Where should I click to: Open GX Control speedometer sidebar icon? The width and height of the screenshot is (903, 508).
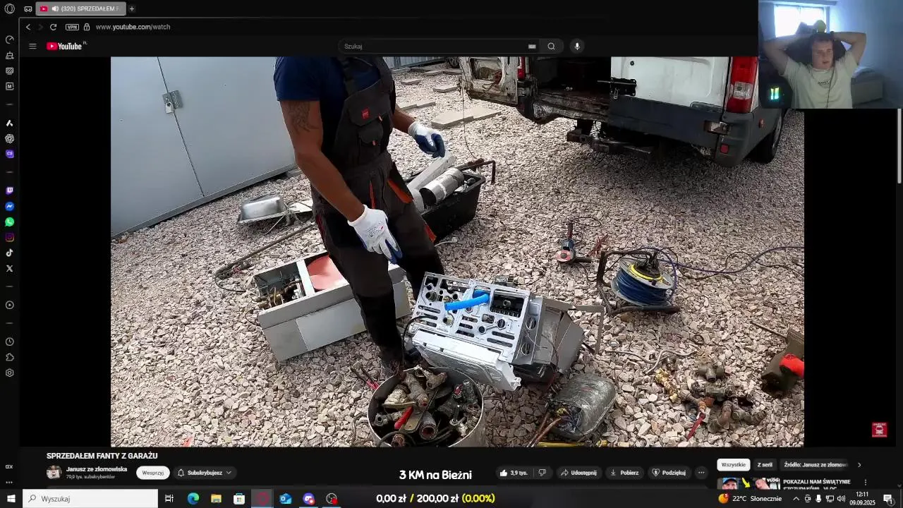coord(9,40)
